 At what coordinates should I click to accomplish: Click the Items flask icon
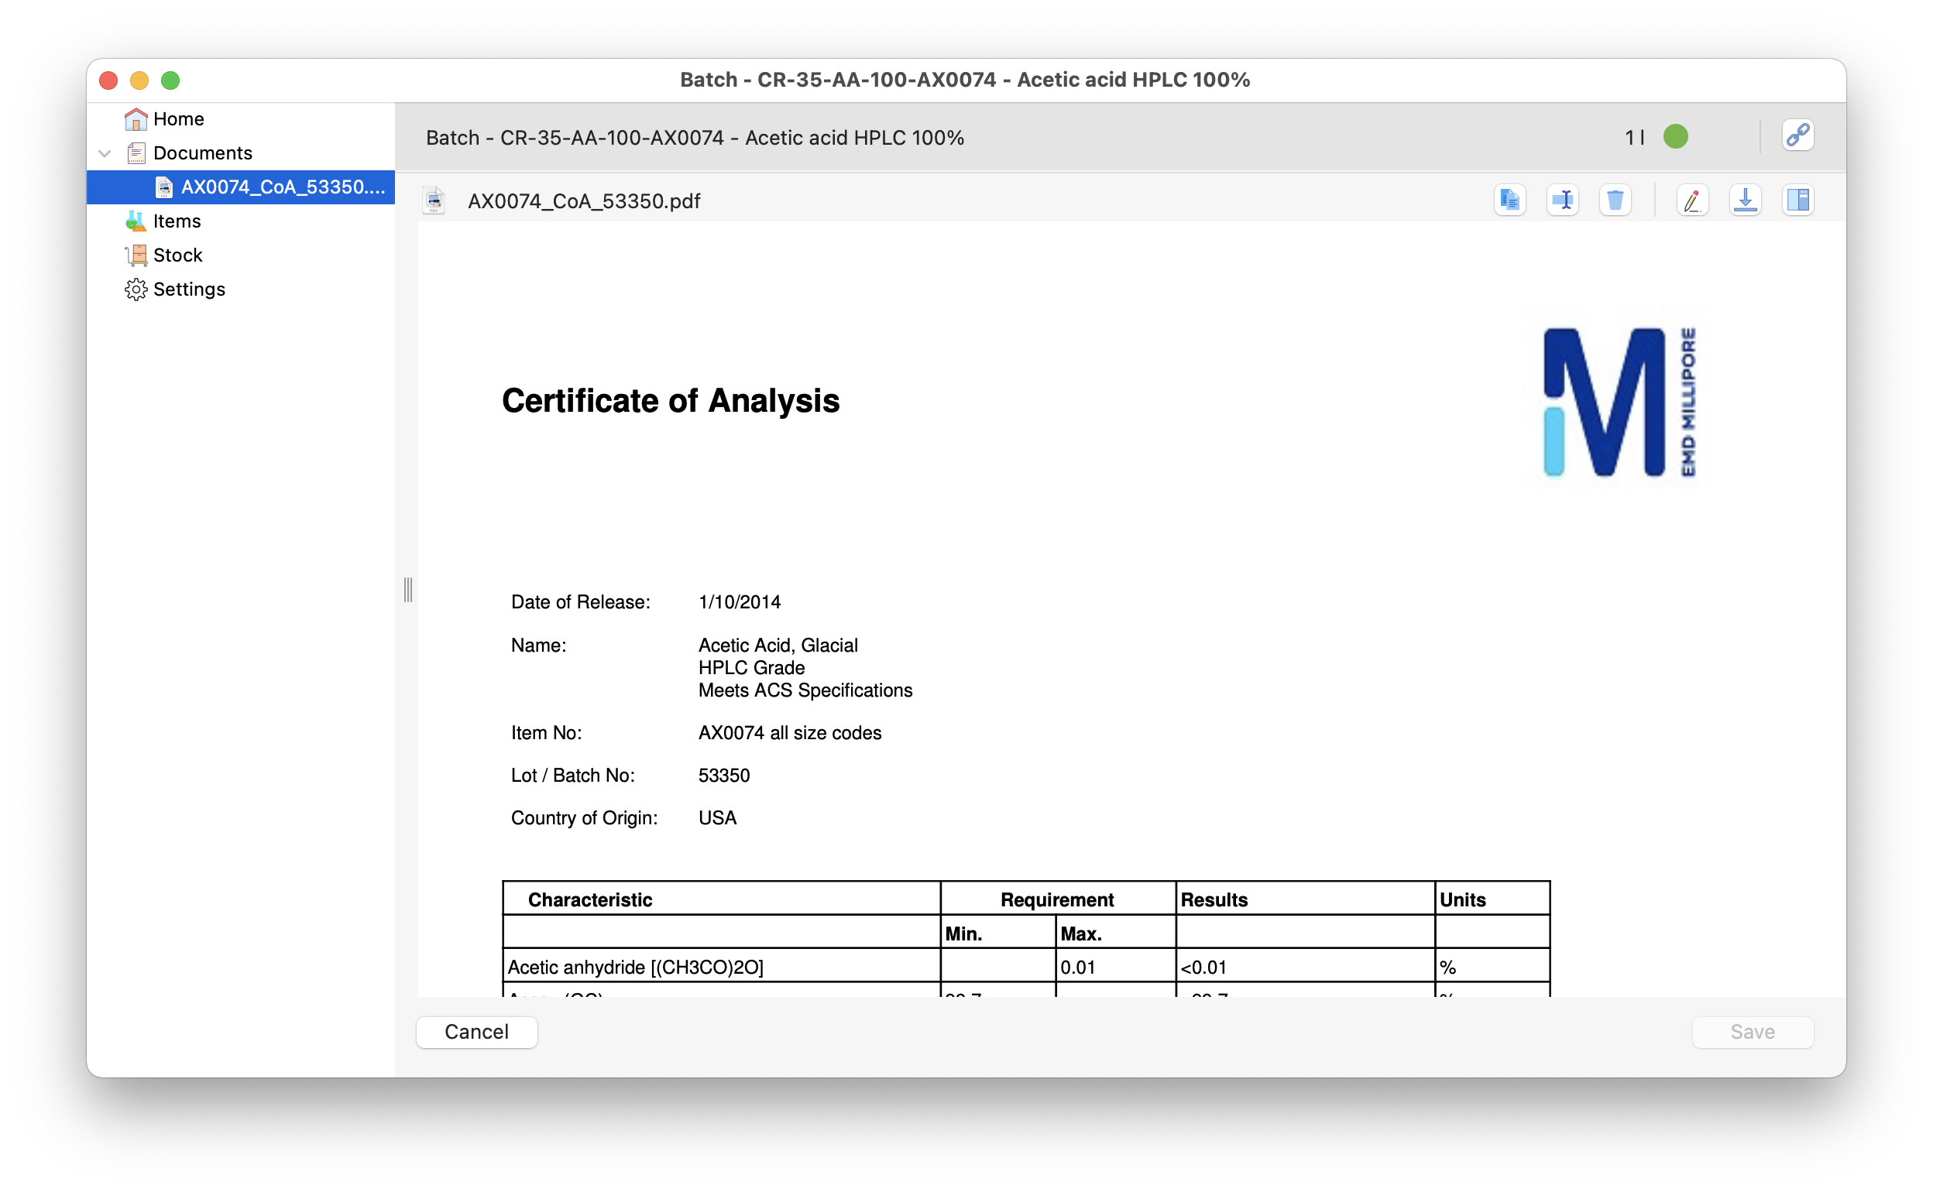point(136,221)
